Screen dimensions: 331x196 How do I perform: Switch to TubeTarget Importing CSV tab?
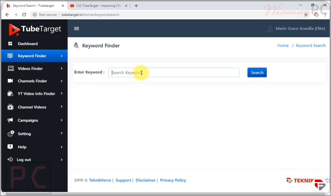point(99,6)
